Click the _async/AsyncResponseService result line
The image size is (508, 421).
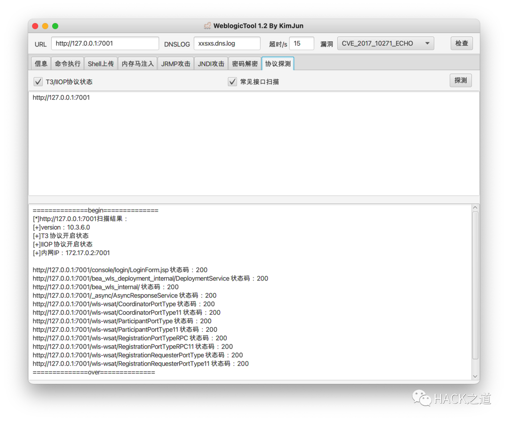click(x=124, y=296)
